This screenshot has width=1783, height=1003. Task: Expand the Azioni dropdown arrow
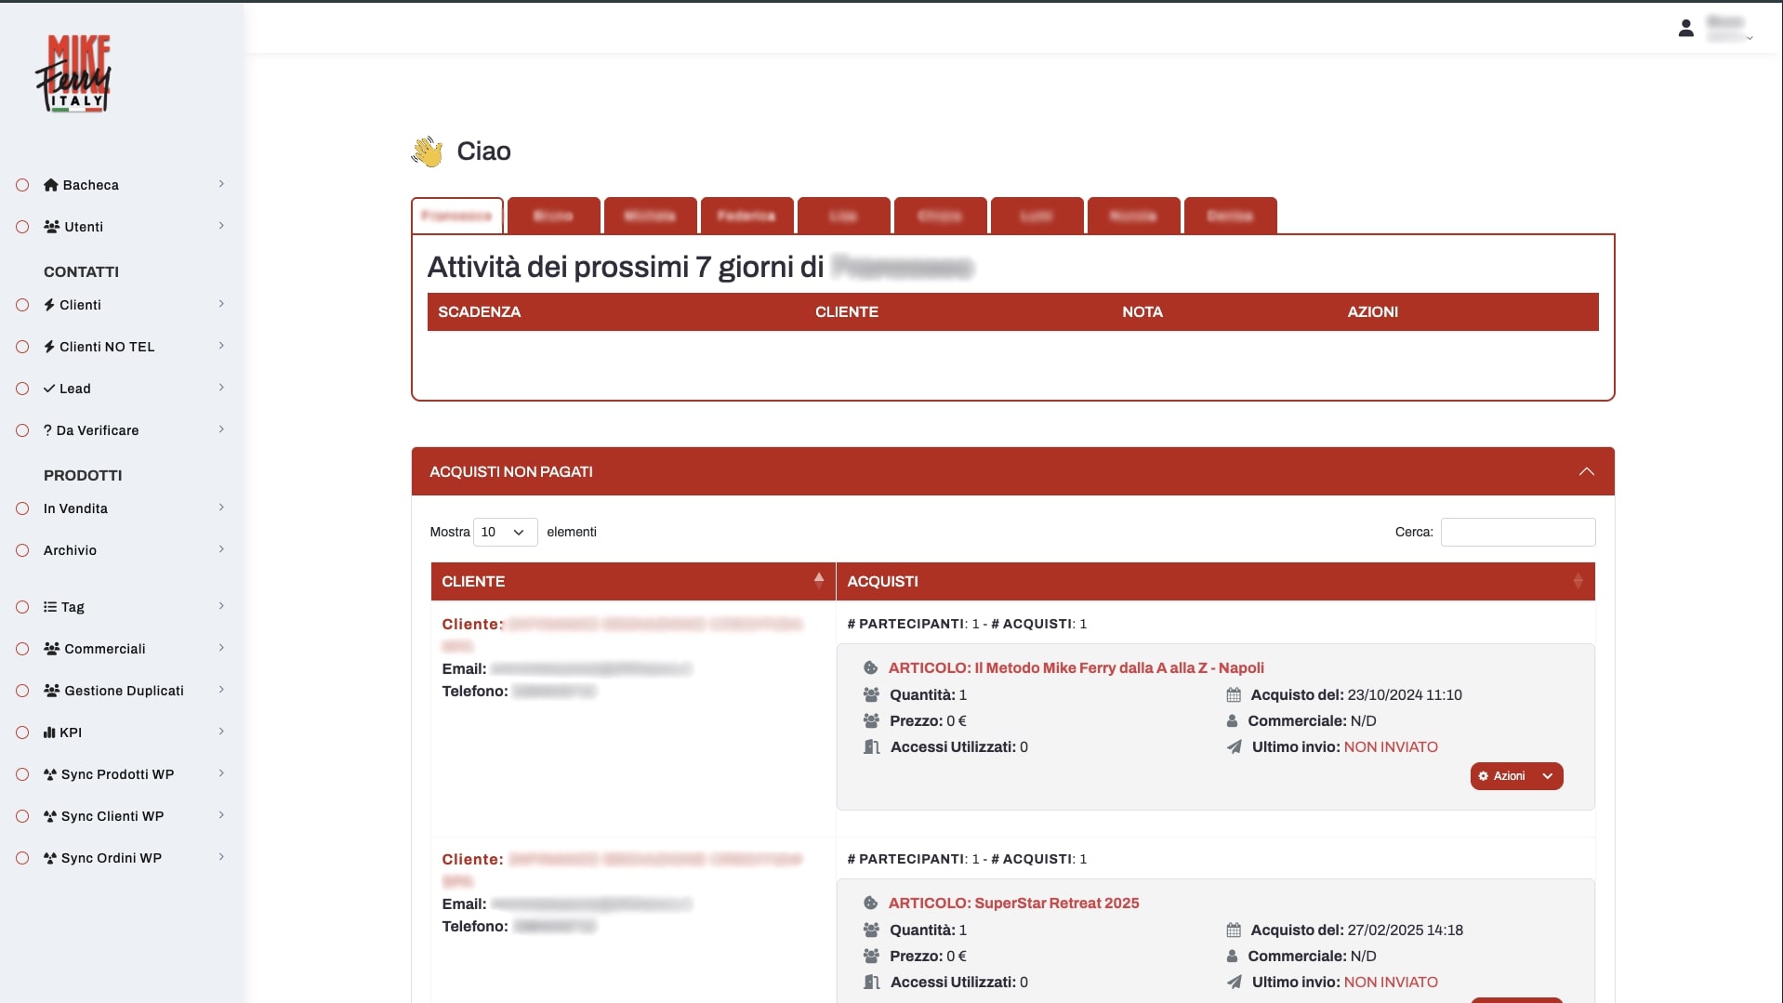tap(1547, 776)
